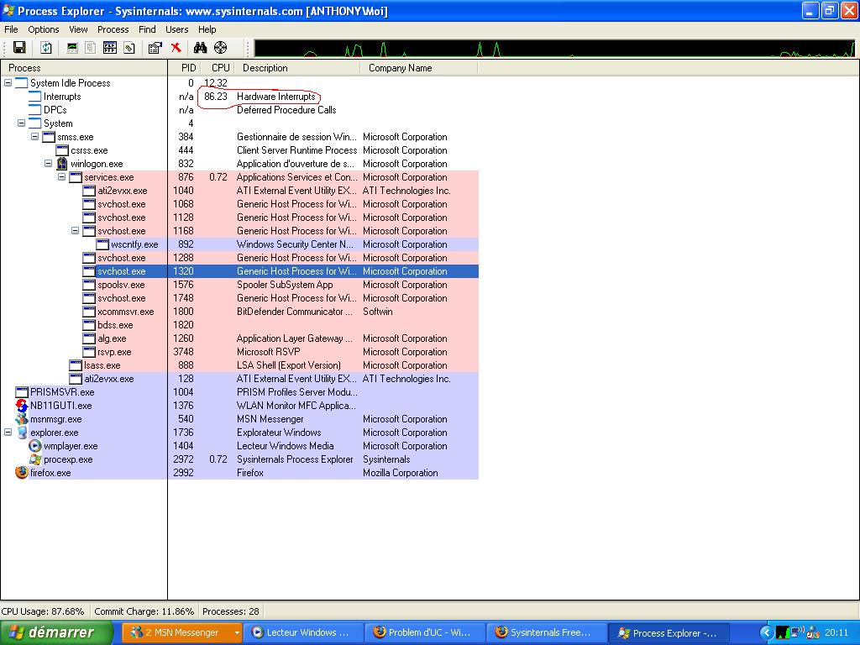This screenshot has height=645, width=860.
Task: Open the Help menu
Action: click(x=207, y=29)
